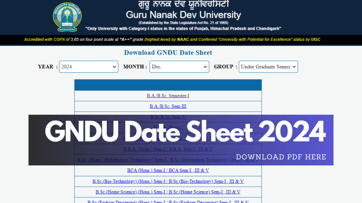Click the Guru Nanak Dev University title text
Viewport: 362px width, 203px height.
point(183,14)
